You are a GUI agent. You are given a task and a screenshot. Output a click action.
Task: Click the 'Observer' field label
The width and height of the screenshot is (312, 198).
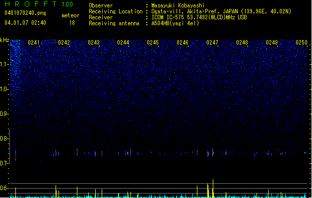tap(101, 5)
